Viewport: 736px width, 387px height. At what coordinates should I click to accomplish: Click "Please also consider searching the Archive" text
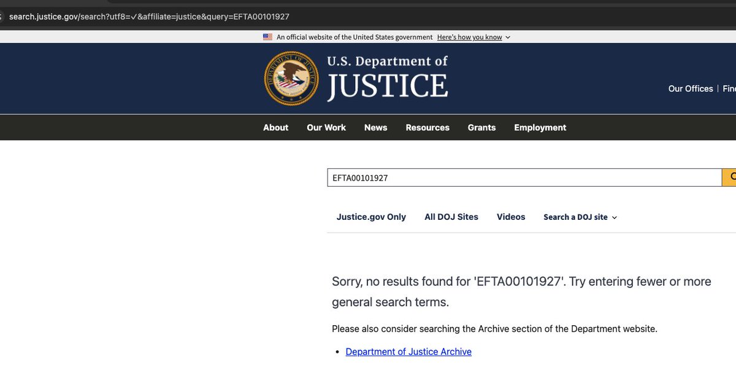point(494,329)
